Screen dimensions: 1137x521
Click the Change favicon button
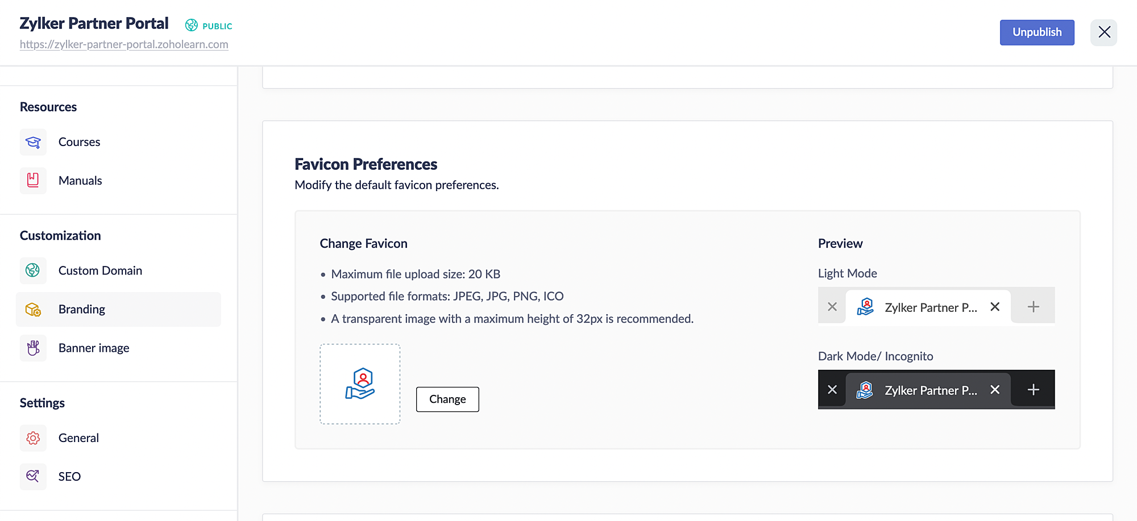pos(447,399)
